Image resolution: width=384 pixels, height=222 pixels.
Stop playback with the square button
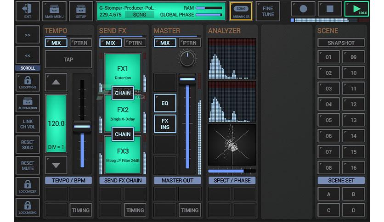(330, 9)
